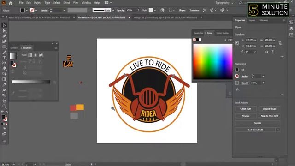295x166 pixels.
Task: Select the Artboard tool
Action: [x=4, y=101]
